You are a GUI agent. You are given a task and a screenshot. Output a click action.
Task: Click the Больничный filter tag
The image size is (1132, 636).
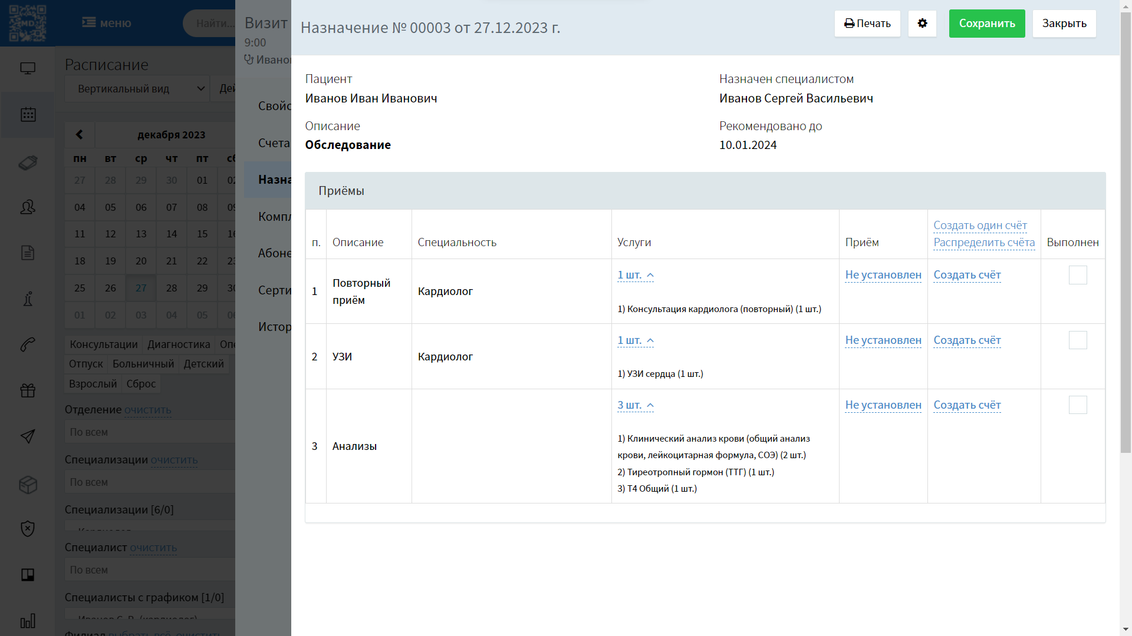pyautogui.click(x=143, y=364)
